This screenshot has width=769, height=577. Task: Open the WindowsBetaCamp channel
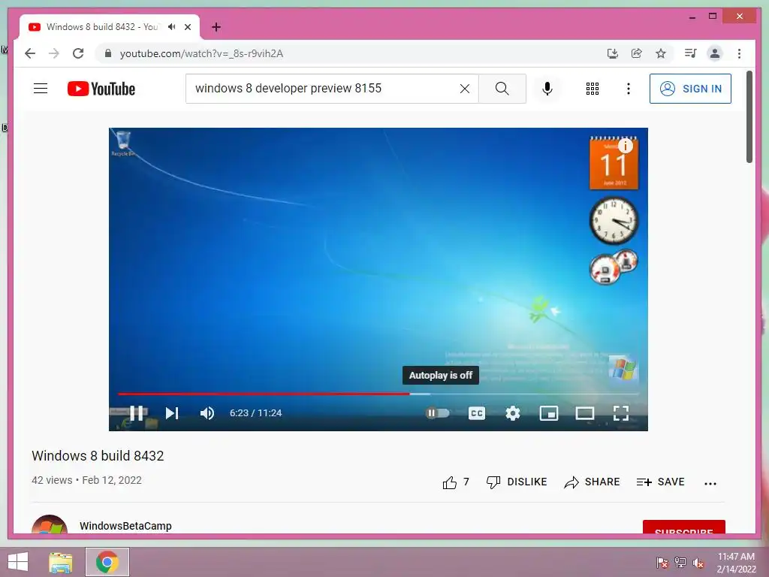125,525
